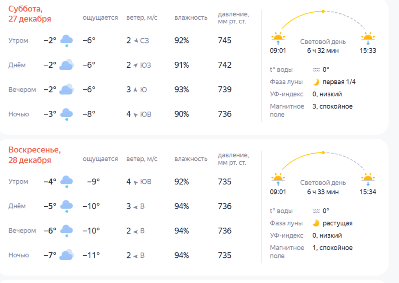Click Saturday's sunrise icon at 09:01
The height and width of the screenshot is (283, 399).
[278, 38]
